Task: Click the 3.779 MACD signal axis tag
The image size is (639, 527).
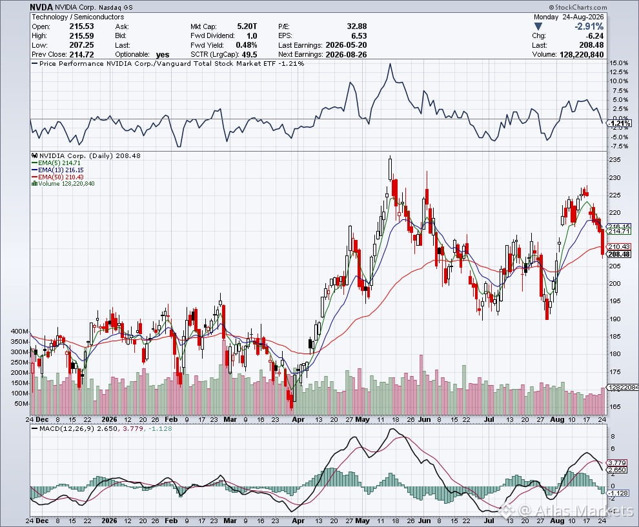Action: click(618, 463)
